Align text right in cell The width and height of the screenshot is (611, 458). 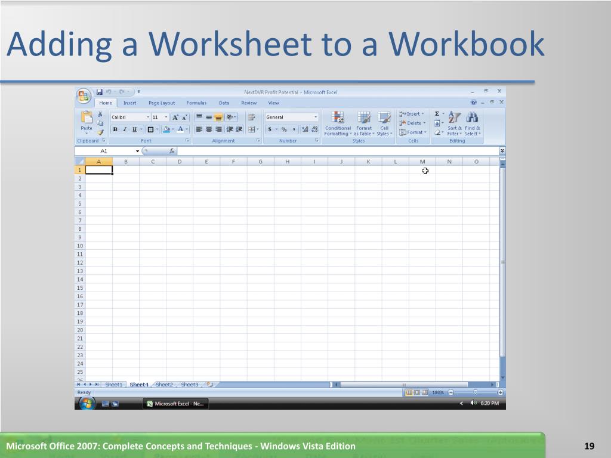pos(218,129)
